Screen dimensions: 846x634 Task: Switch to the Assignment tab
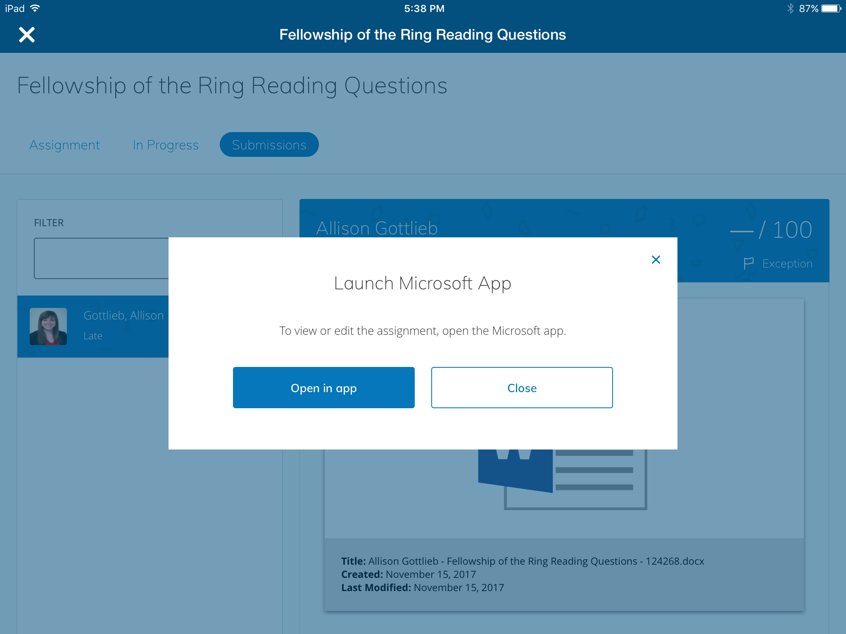coord(64,145)
